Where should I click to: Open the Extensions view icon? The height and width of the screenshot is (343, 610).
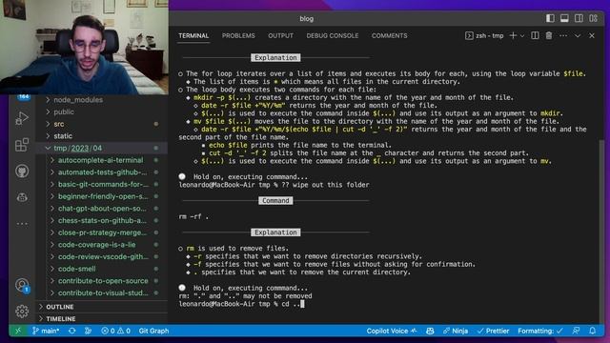22,145
